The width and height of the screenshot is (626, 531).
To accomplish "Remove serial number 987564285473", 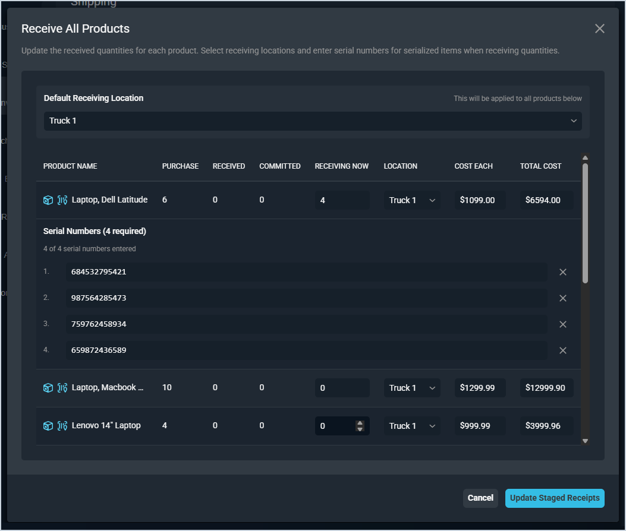I will click(x=562, y=298).
